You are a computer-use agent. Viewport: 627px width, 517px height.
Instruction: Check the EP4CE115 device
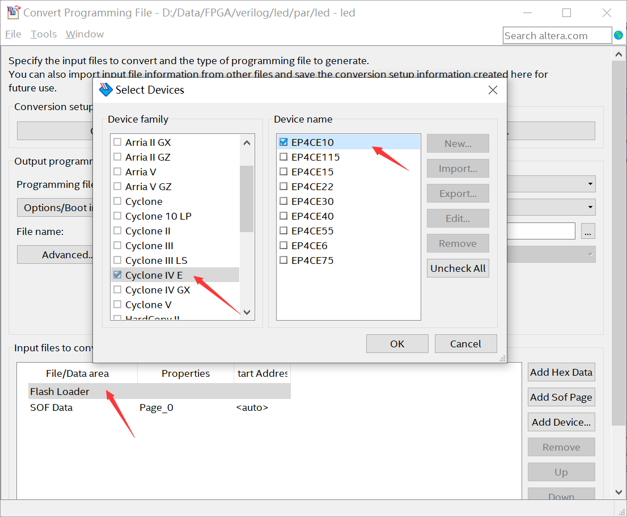[283, 157]
